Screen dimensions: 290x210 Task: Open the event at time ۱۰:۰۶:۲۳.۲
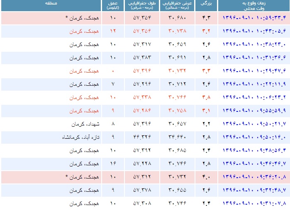(x=254, y=97)
